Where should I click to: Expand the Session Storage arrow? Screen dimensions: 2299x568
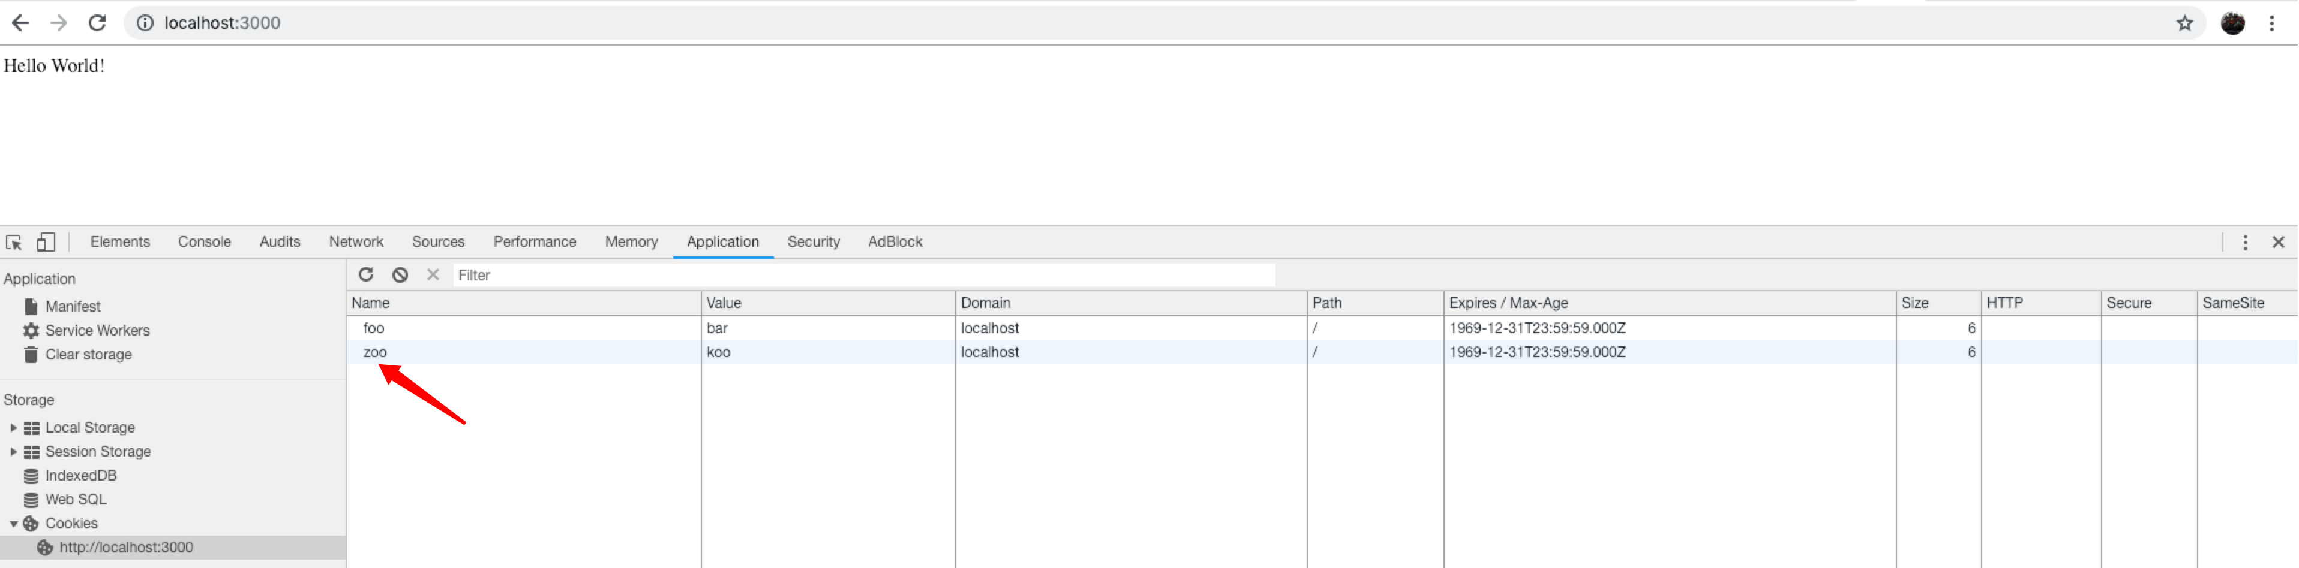tap(13, 452)
